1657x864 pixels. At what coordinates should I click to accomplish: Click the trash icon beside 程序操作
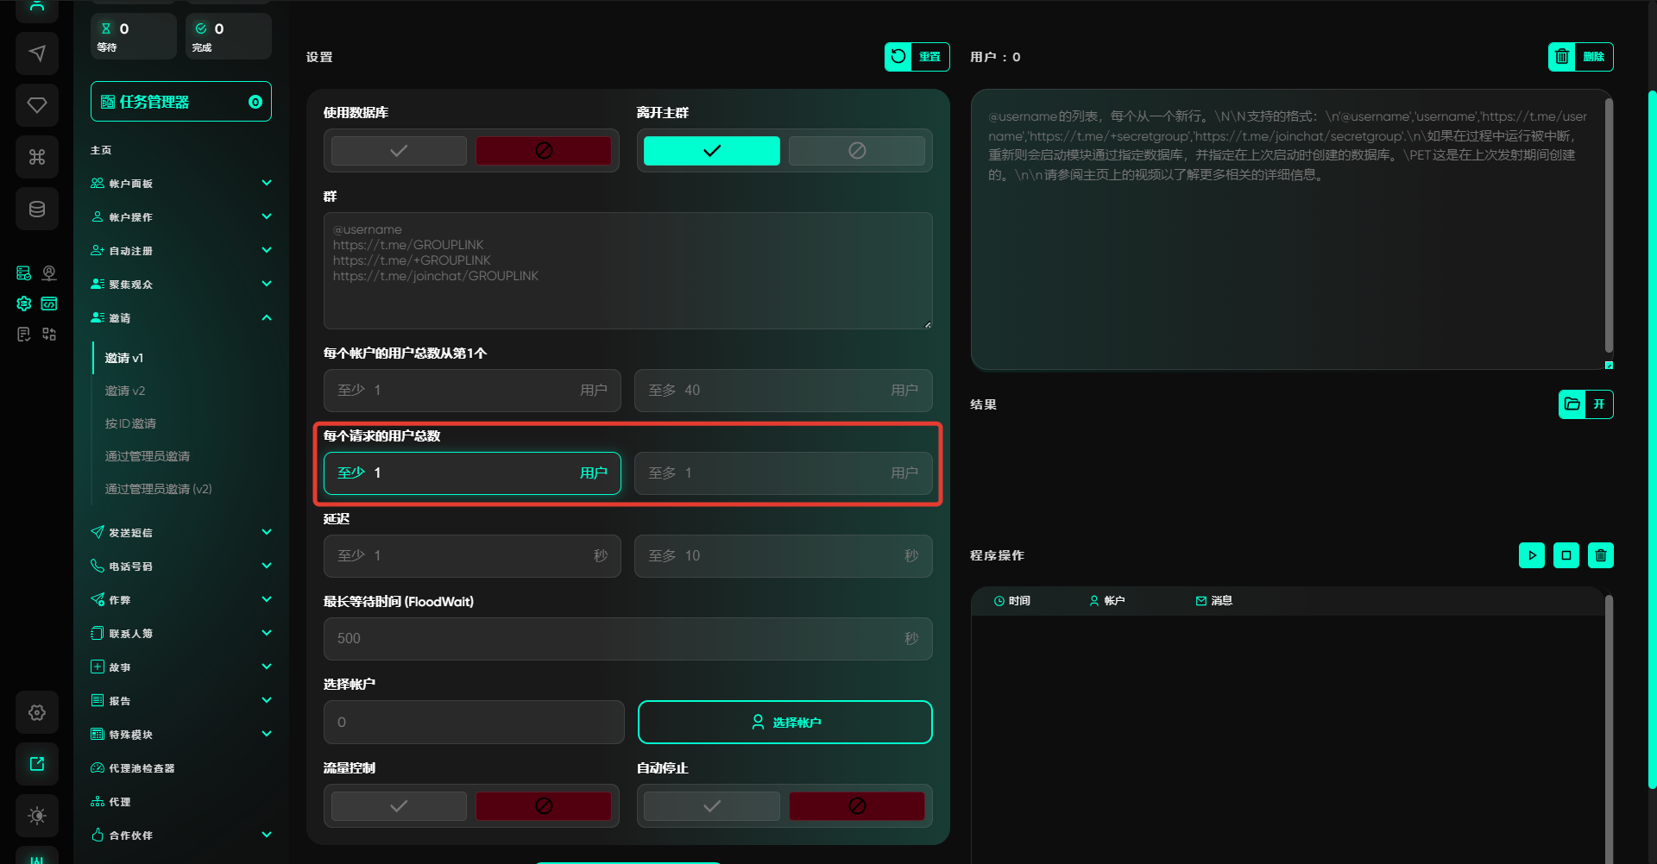pyautogui.click(x=1600, y=555)
